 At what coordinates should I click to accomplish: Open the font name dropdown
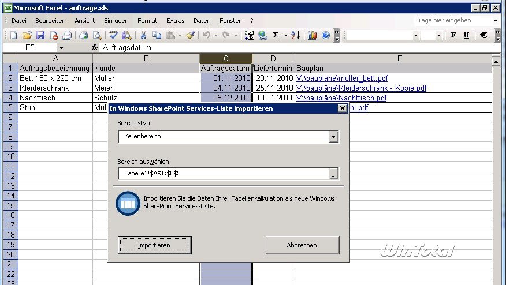[x=416, y=35]
